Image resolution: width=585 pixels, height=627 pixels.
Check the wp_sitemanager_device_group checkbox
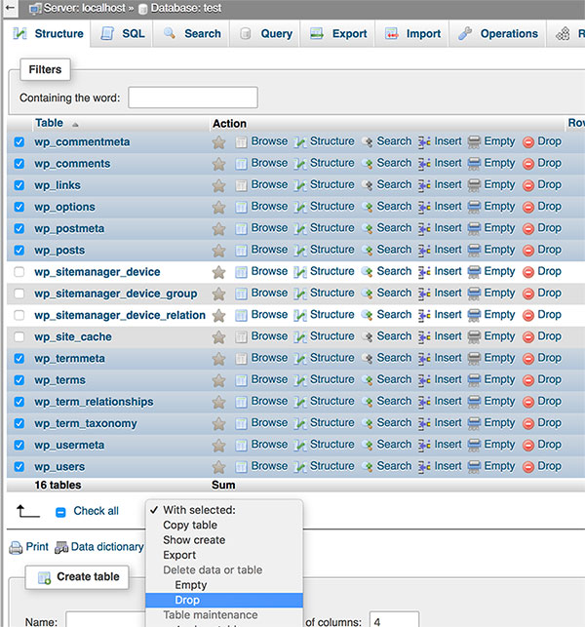tap(19, 294)
